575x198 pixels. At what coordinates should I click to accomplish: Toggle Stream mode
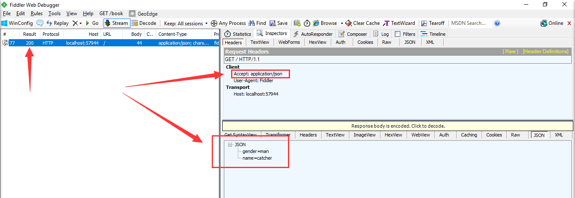pos(116,23)
